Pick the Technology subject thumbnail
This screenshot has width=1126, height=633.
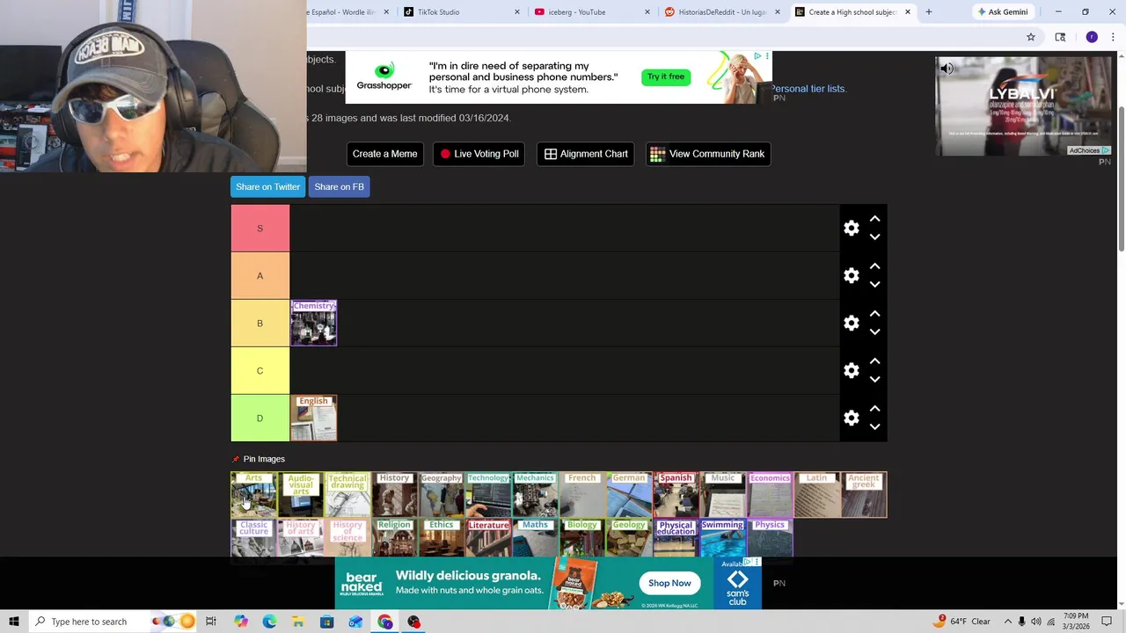(488, 494)
